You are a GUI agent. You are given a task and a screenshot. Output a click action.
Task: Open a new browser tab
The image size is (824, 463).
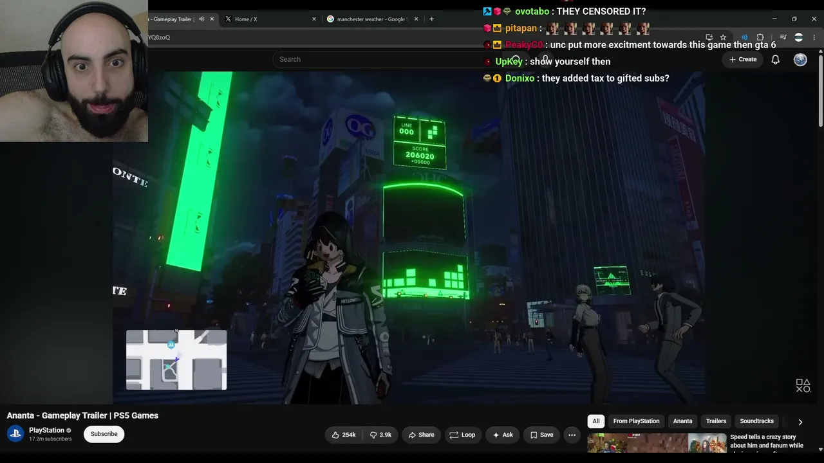[431, 19]
